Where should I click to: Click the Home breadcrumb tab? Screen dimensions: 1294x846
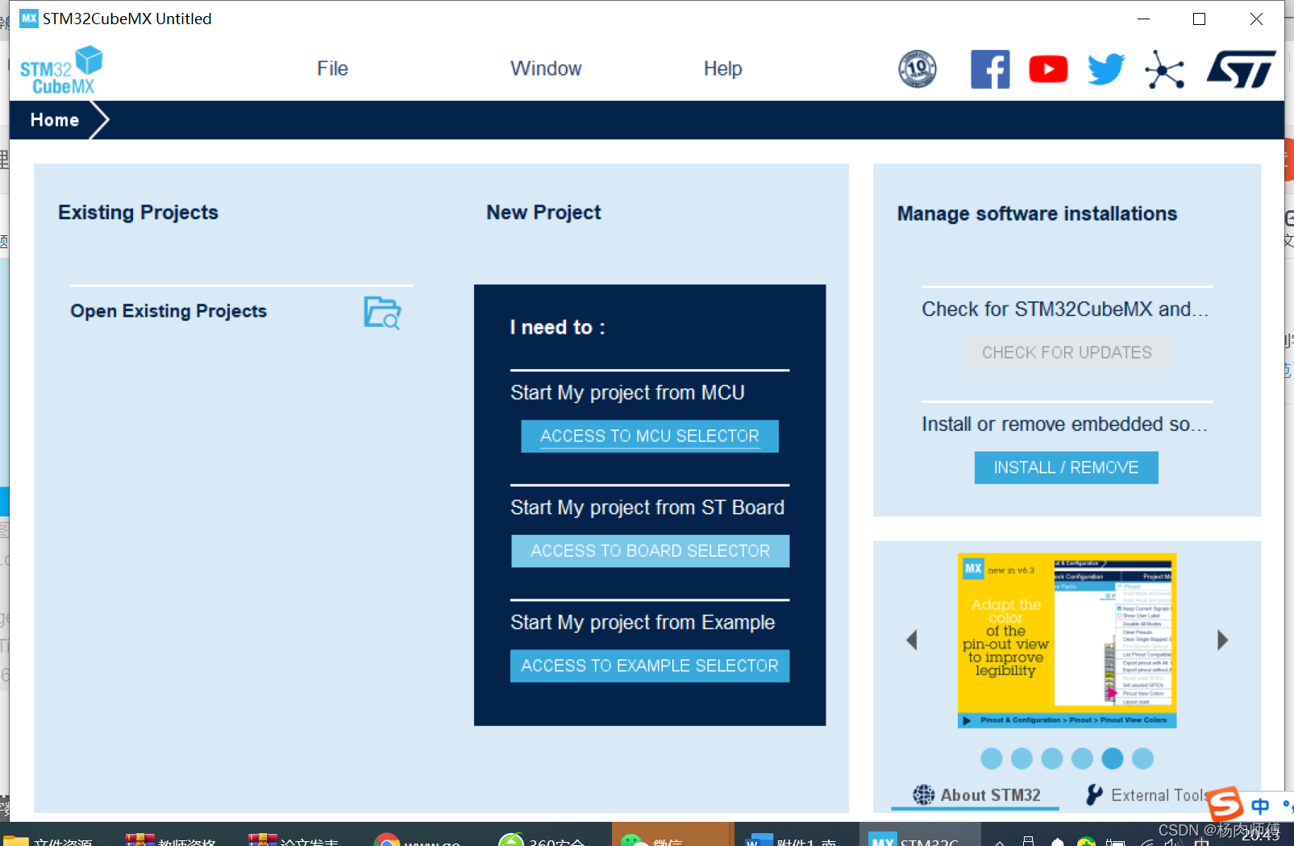click(55, 120)
